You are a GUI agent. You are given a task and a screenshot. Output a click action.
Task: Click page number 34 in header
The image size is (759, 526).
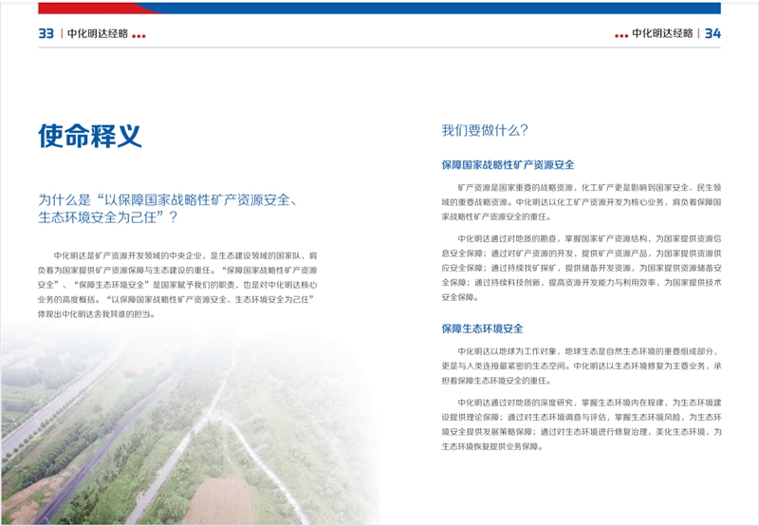click(713, 33)
